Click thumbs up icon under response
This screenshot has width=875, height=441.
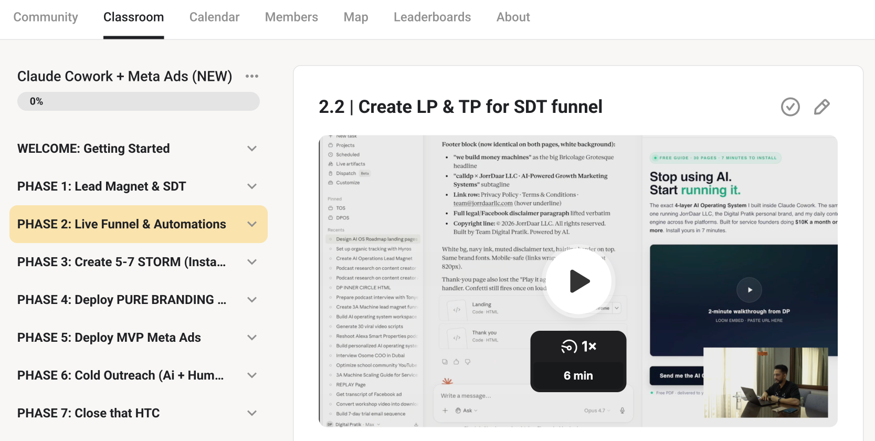click(456, 362)
